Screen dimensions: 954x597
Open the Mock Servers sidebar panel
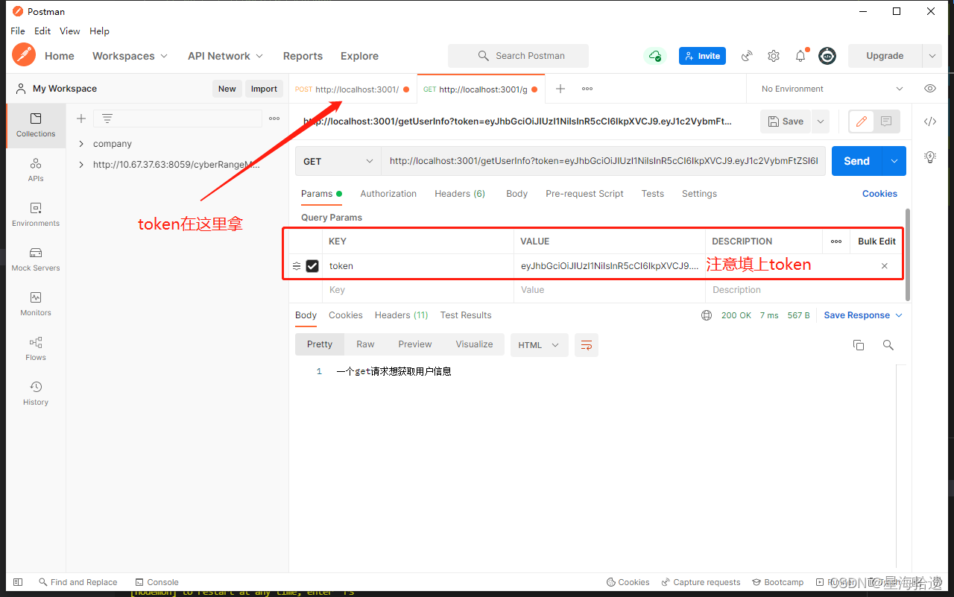(x=36, y=259)
